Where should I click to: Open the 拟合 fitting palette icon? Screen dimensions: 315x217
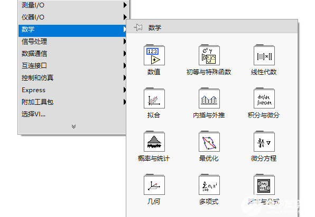pyautogui.click(x=154, y=98)
